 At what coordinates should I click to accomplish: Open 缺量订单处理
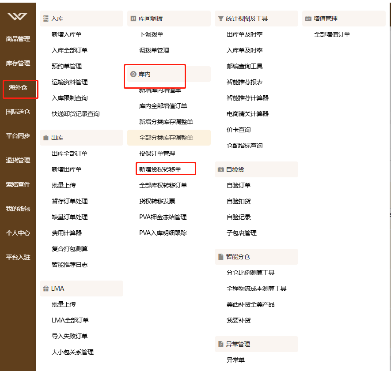tap(69, 217)
